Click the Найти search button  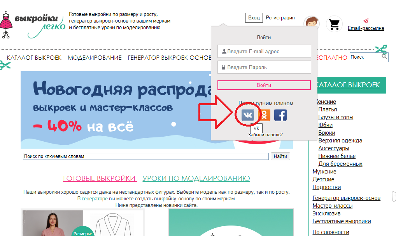pos(280,156)
